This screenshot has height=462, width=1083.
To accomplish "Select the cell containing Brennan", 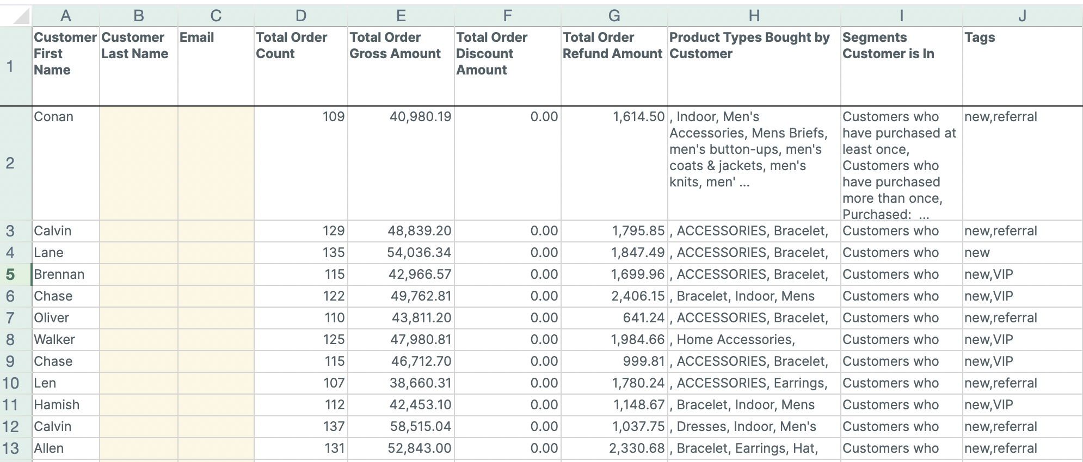I will [x=65, y=274].
